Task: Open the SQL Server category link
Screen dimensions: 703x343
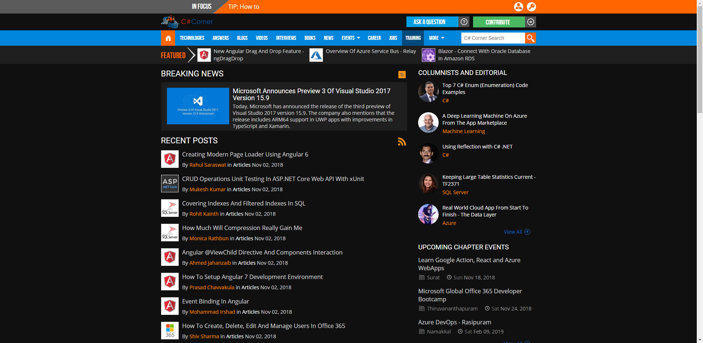Action: coord(455,192)
